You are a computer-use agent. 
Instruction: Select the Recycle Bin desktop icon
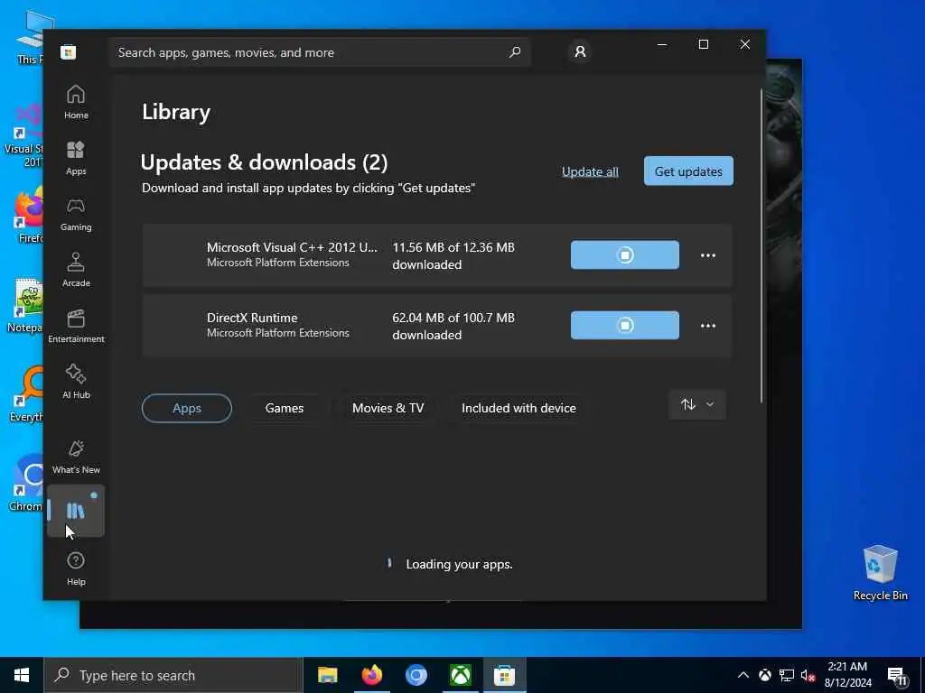880,573
